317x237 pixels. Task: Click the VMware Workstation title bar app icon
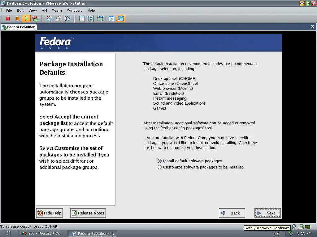[3, 3]
